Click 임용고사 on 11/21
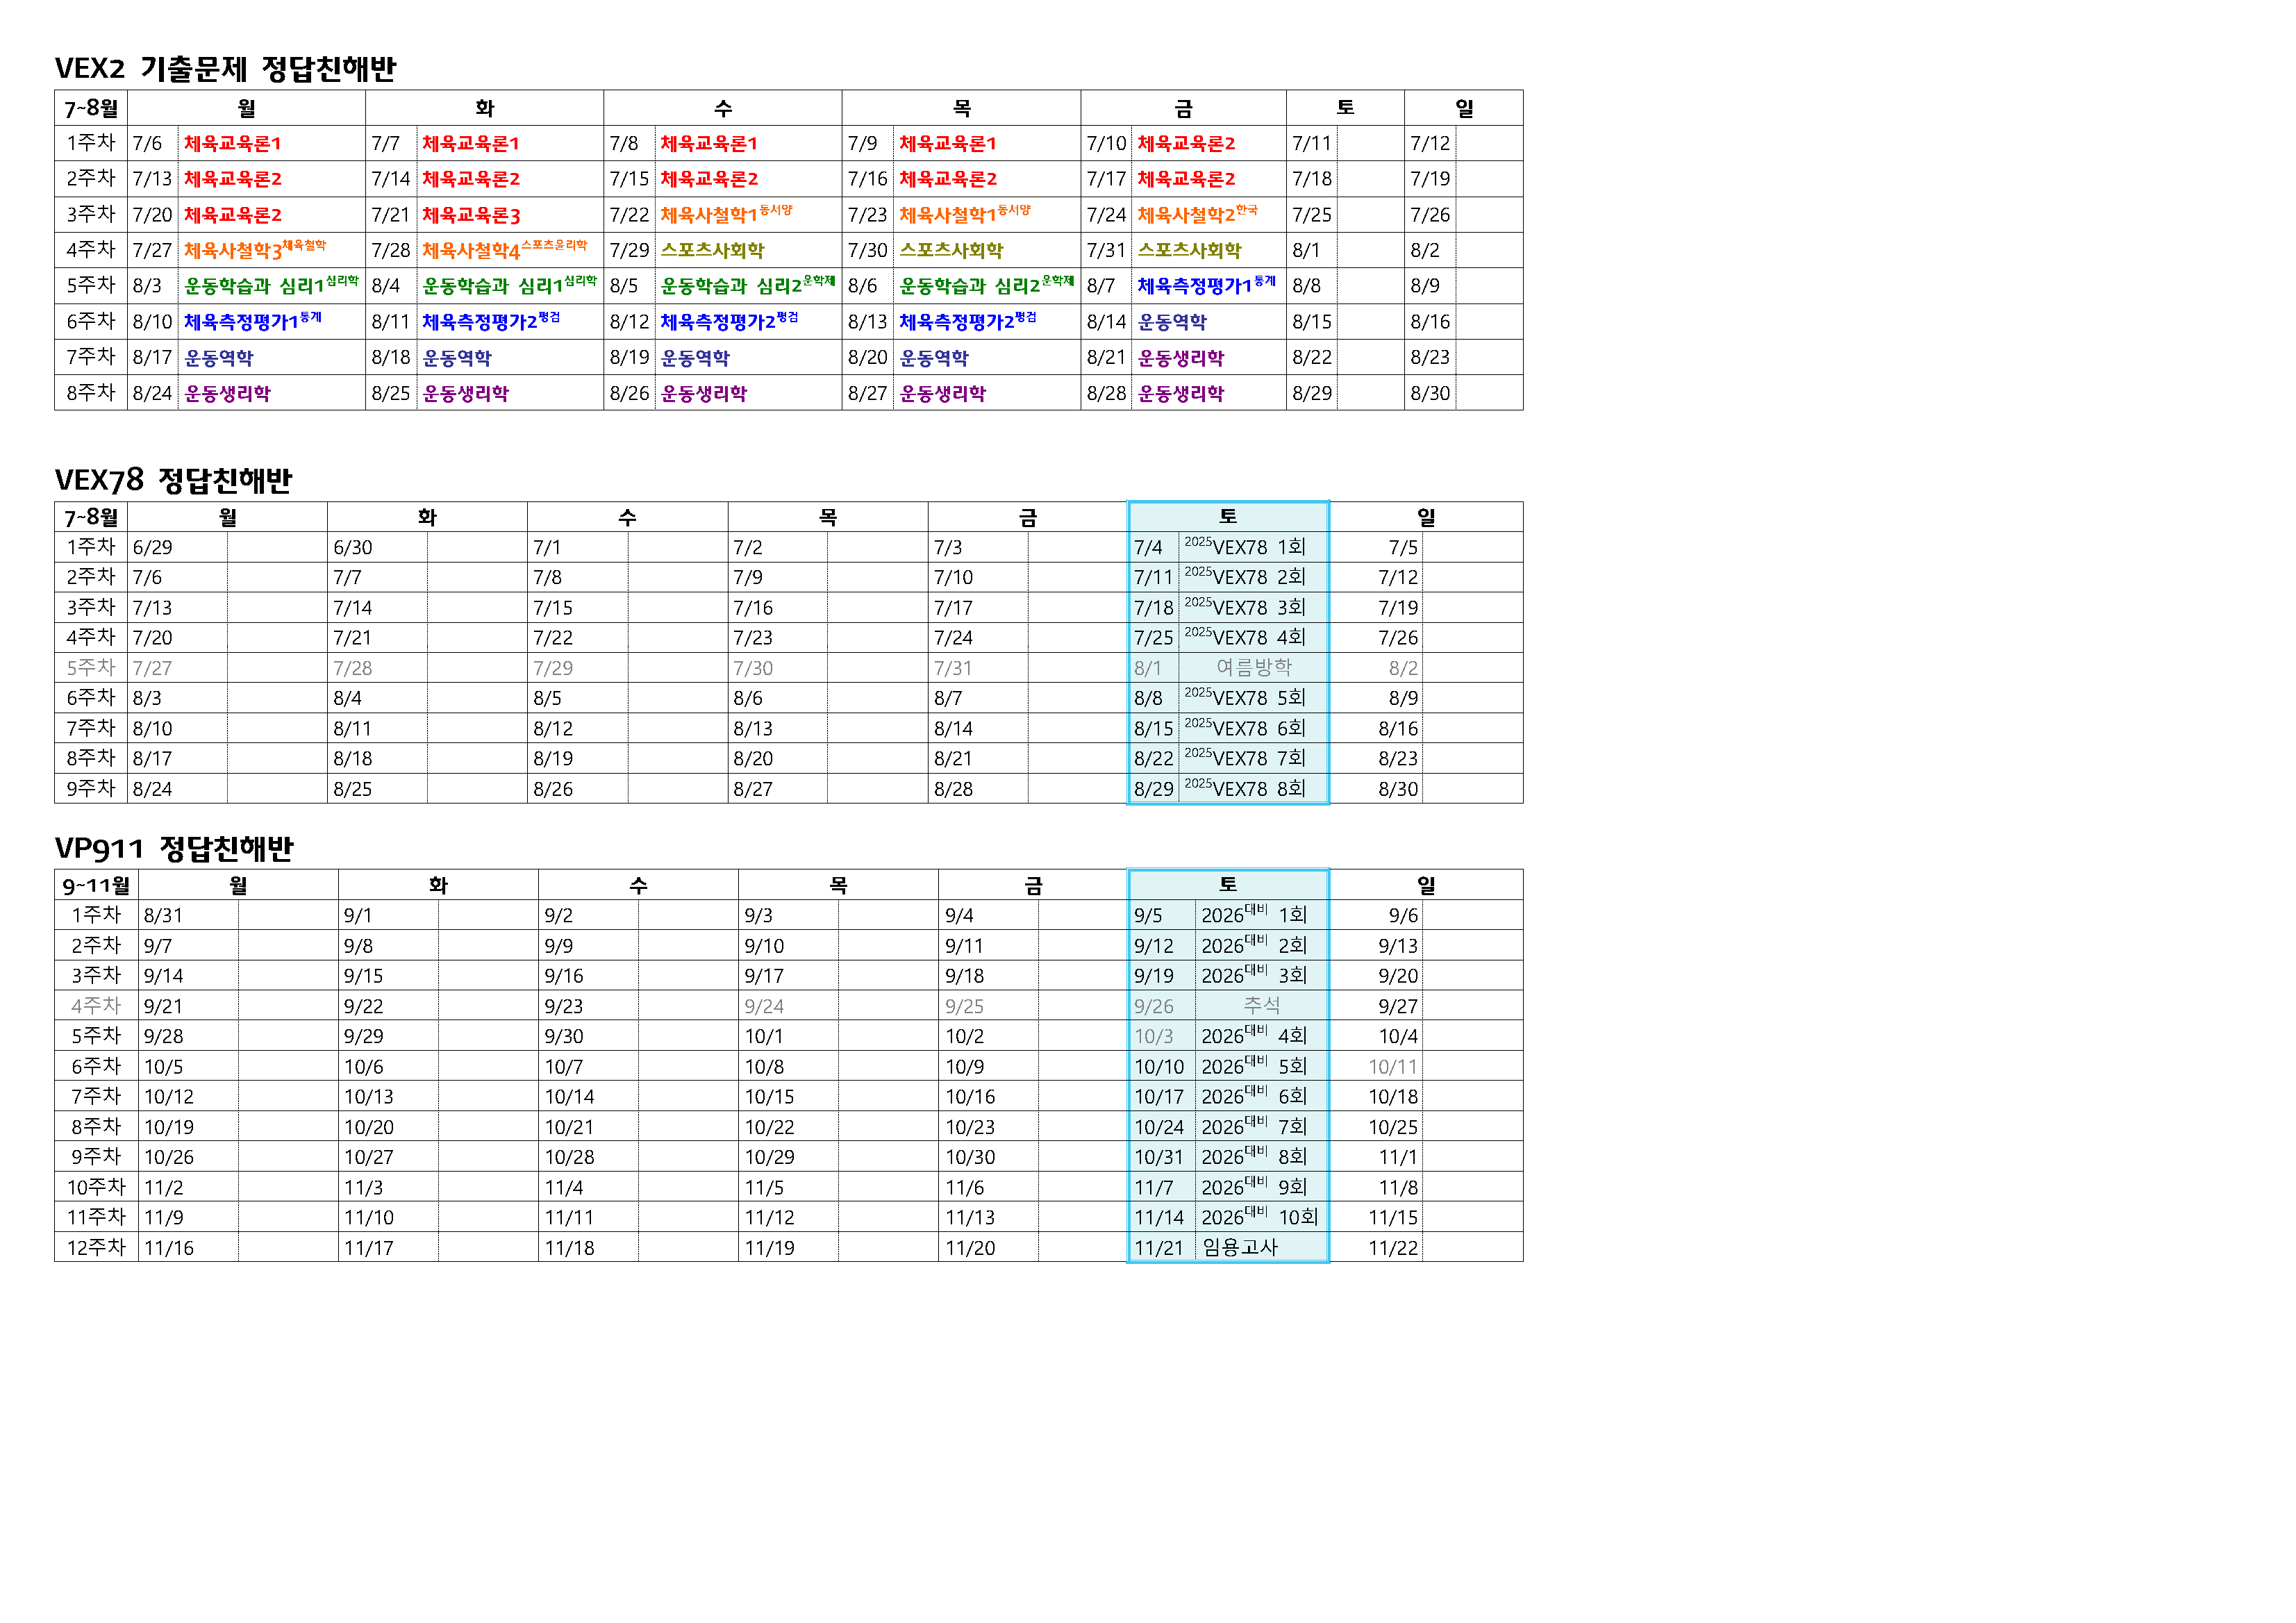 click(x=1239, y=1247)
